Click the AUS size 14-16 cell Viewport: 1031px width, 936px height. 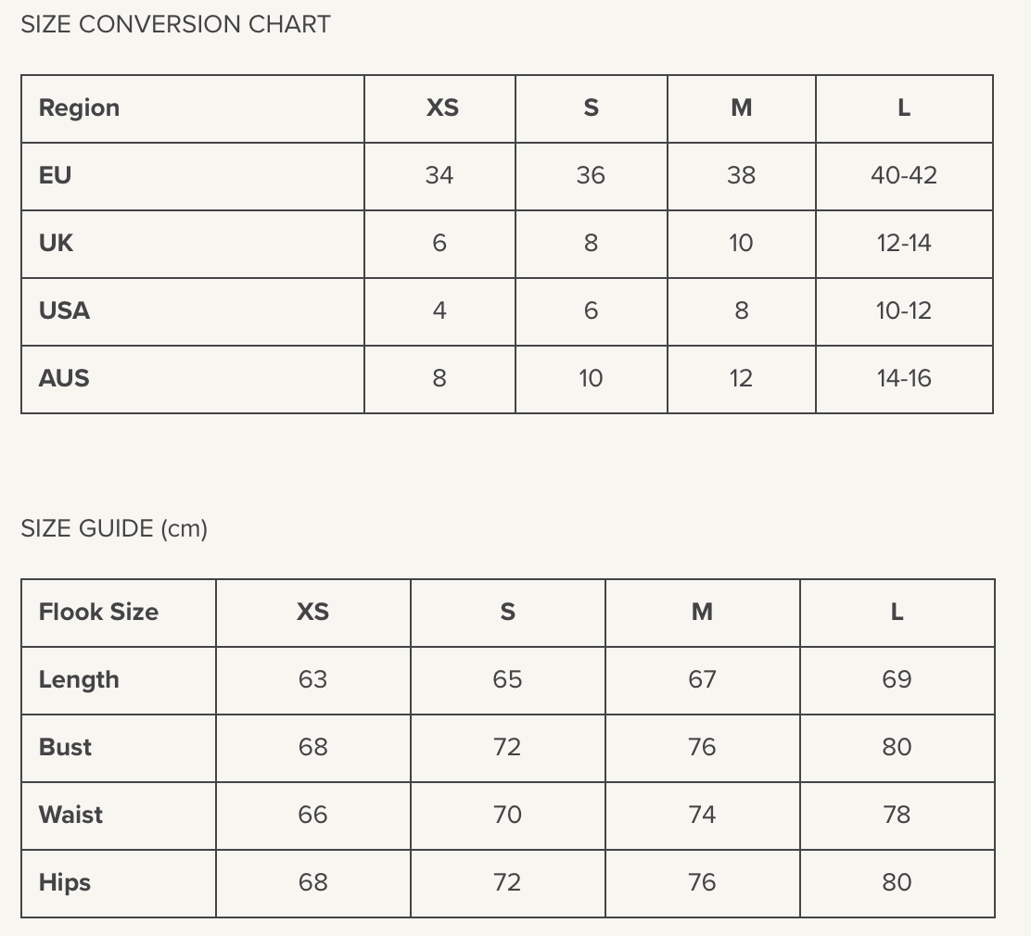904,378
